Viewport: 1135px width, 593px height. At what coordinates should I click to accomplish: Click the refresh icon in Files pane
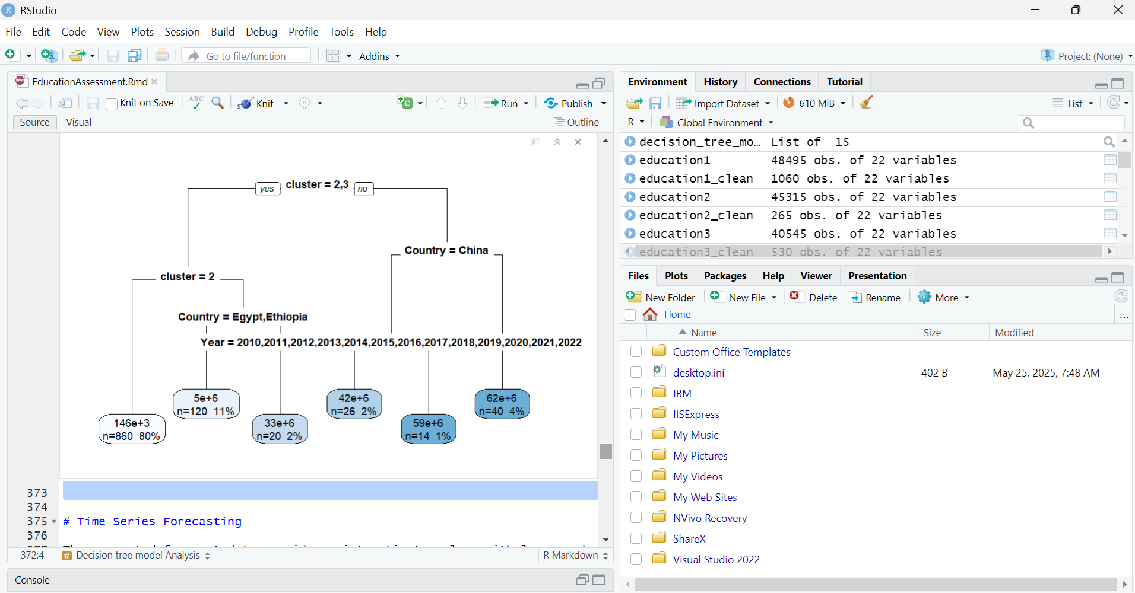[1121, 296]
